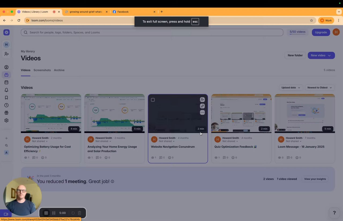Click the gift box icon in sidebar
The height and width of the screenshot is (221, 343).
tap(6, 113)
